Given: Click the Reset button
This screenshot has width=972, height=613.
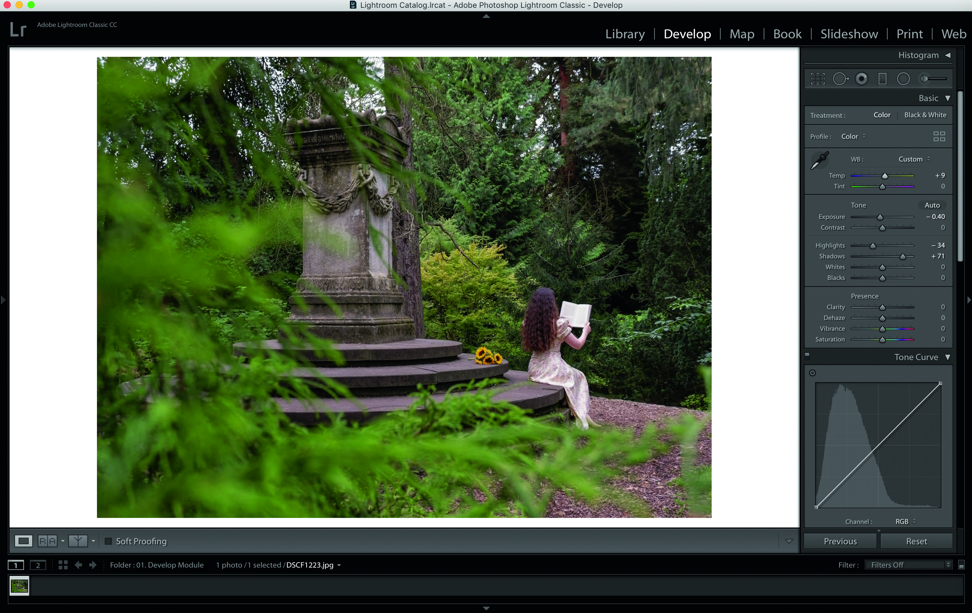Looking at the screenshot, I should 916,541.
